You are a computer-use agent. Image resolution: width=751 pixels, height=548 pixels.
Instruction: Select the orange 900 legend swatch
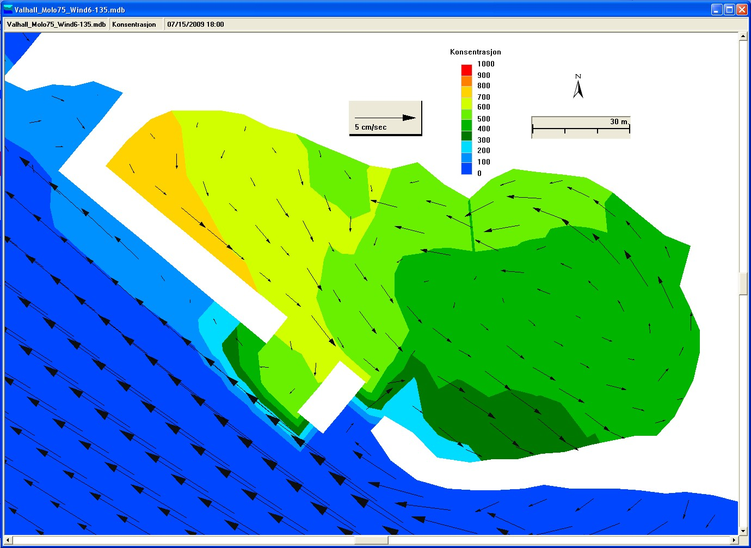click(x=466, y=81)
